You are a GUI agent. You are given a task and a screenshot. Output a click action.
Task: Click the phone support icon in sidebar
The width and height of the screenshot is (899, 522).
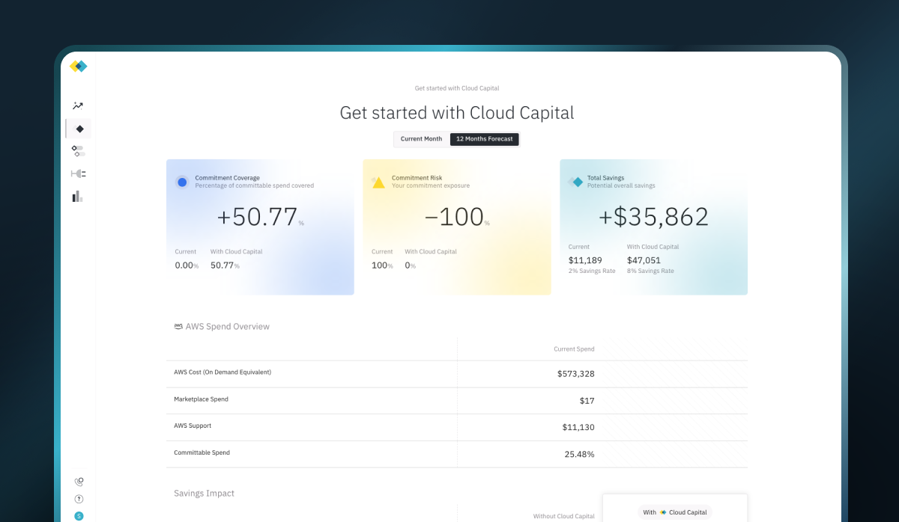pyautogui.click(x=79, y=482)
